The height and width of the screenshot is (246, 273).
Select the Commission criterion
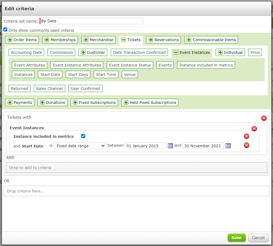[x=61, y=52]
